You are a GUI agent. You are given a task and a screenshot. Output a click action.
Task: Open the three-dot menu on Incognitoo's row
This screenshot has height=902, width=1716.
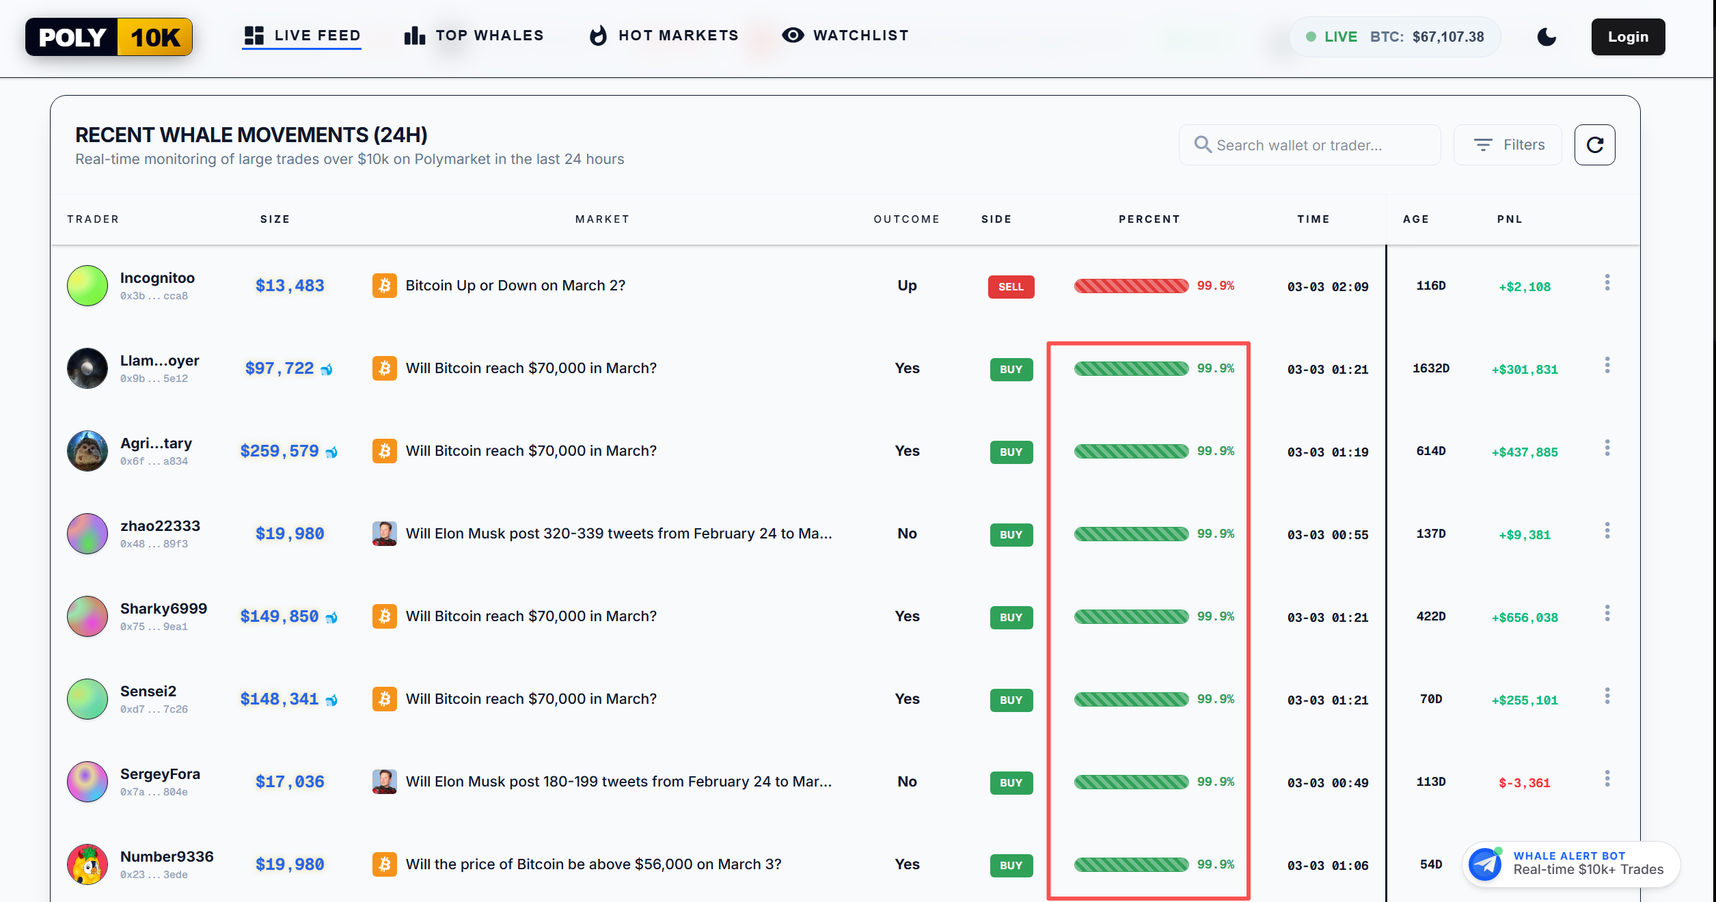click(1607, 282)
